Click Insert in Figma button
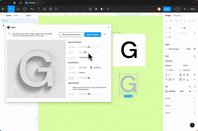The width and height of the screenshot is (198, 131). (92, 34)
